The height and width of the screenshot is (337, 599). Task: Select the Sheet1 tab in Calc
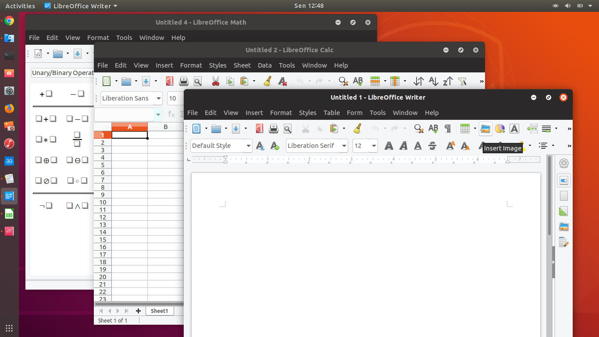tap(160, 311)
